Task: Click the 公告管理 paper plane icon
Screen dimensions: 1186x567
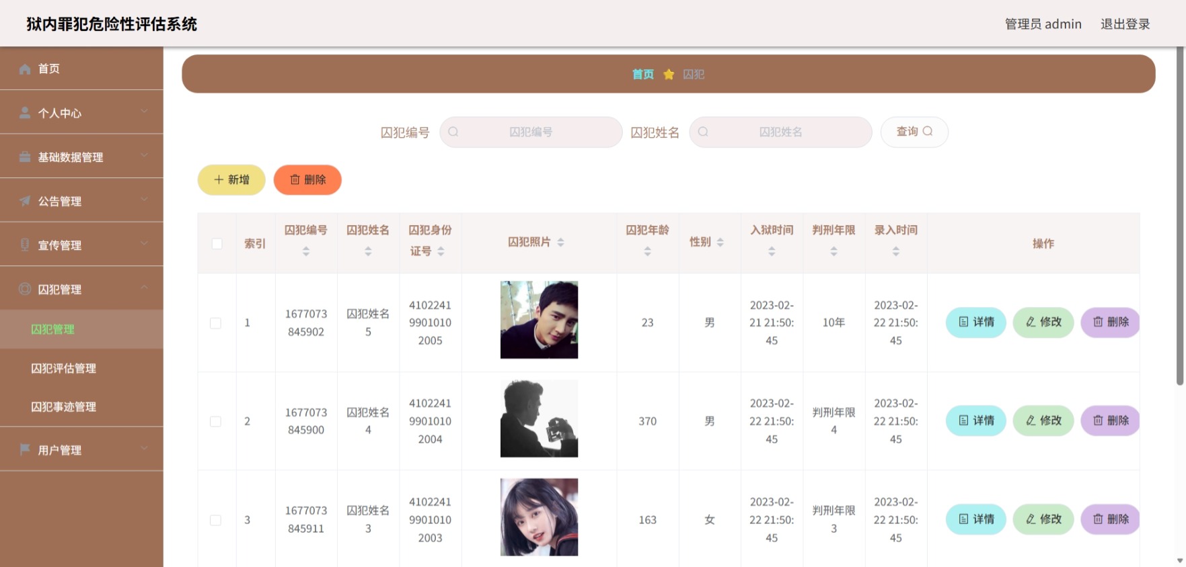Action: pos(25,201)
